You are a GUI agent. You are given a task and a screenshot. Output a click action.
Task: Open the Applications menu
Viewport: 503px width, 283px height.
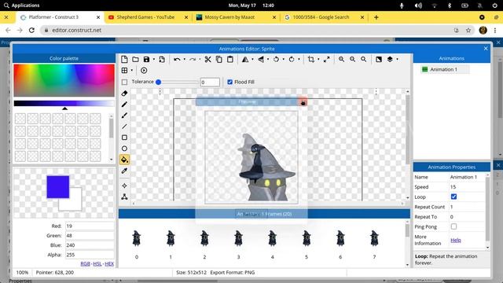click(x=22, y=6)
